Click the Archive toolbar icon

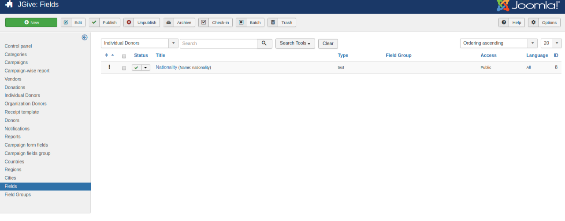coord(169,22)
